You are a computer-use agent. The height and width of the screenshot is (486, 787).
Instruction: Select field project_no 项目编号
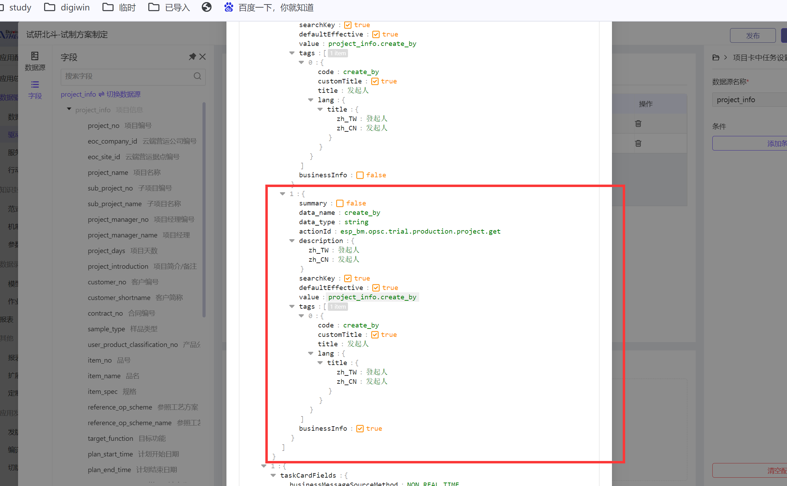pos(119,125)
